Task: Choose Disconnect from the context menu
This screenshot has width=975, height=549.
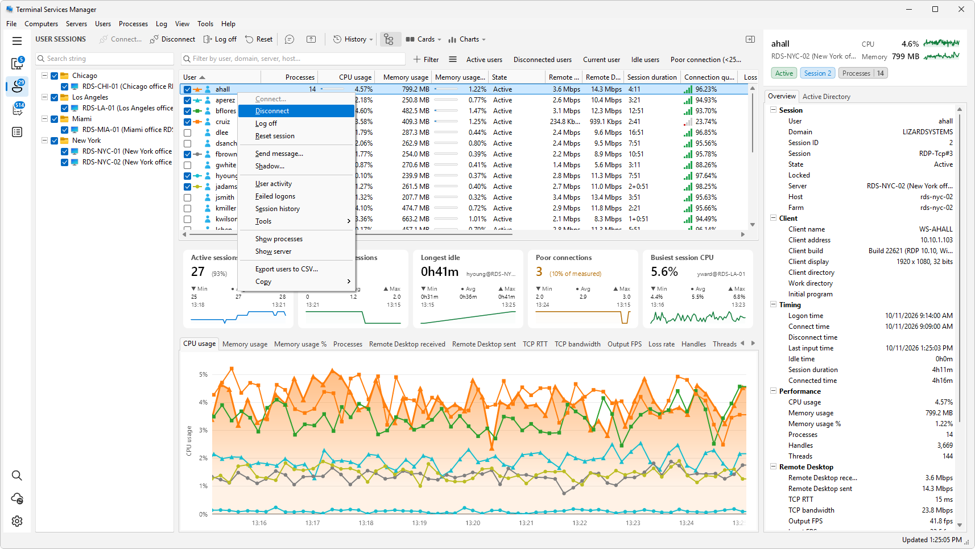Action: coord(296,111)
